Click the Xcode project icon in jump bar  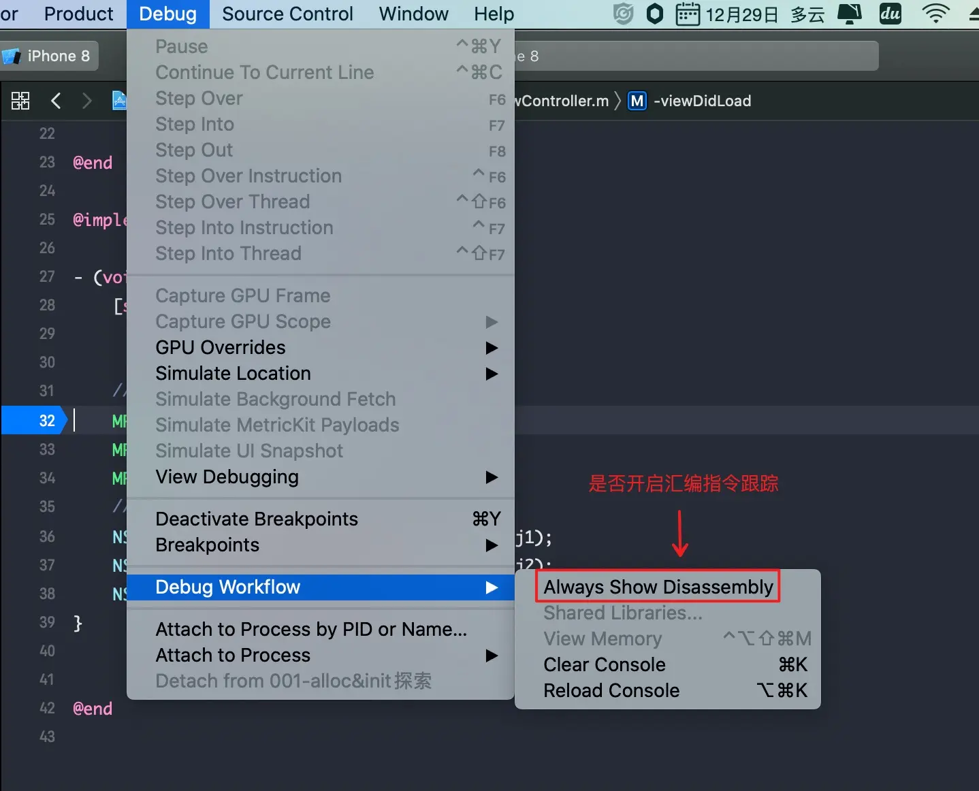(119, 101)
